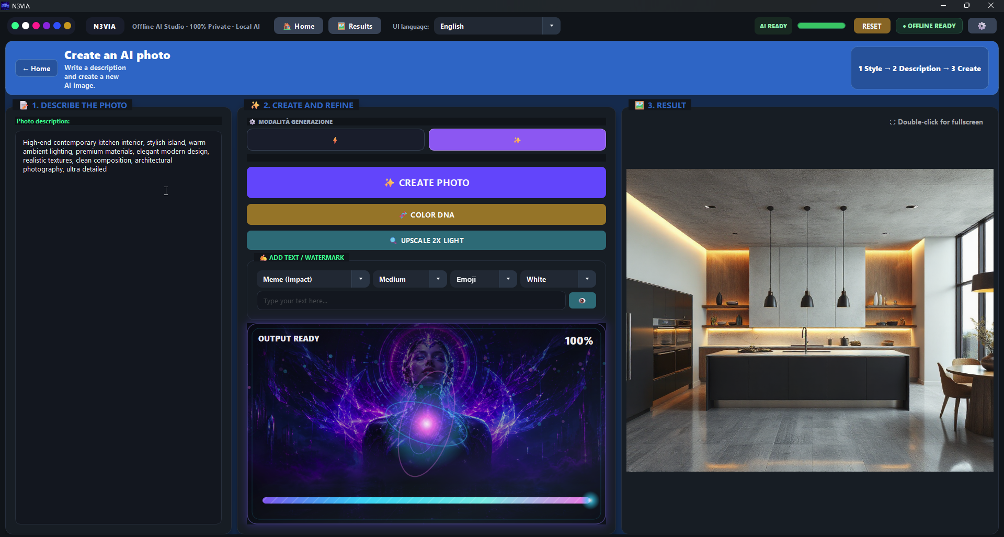The height and width of the screenshot is (537, 1004).
Task: Go back using the ← Home button
Action: [37, 68]
